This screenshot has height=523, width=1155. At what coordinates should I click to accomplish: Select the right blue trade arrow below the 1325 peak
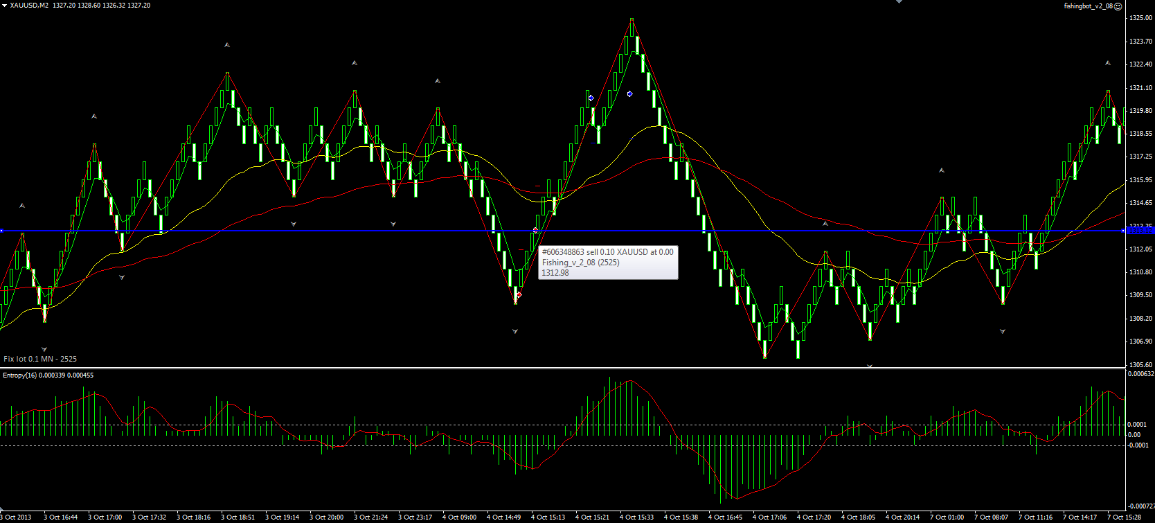[x=630, y=94]
